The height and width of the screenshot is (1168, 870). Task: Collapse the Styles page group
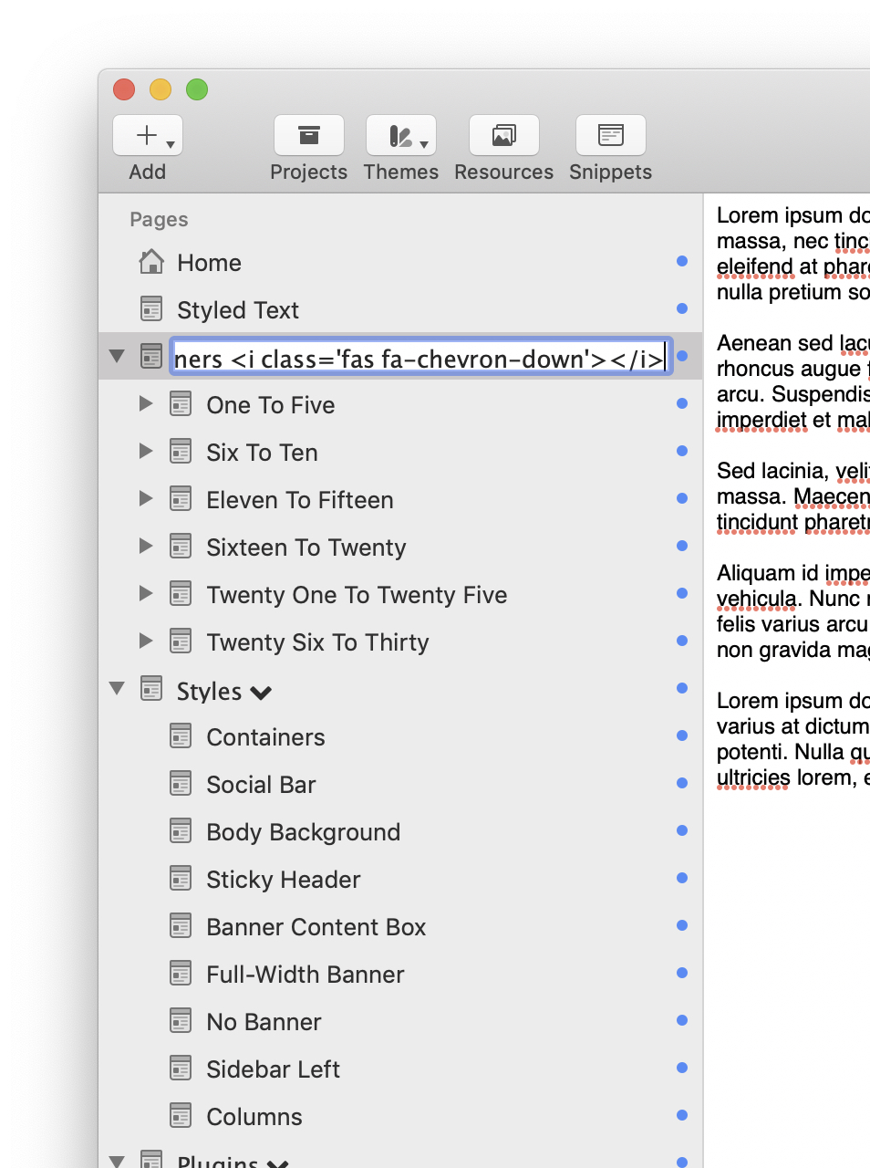coord(117,688)
